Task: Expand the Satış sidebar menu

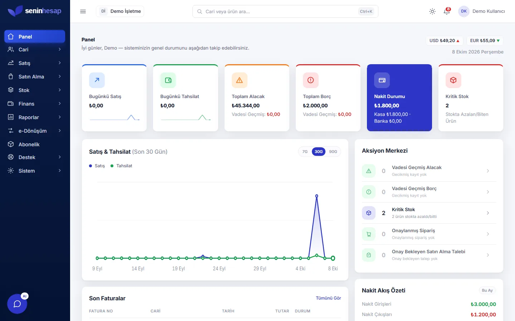Action: [x=35, y=63]
